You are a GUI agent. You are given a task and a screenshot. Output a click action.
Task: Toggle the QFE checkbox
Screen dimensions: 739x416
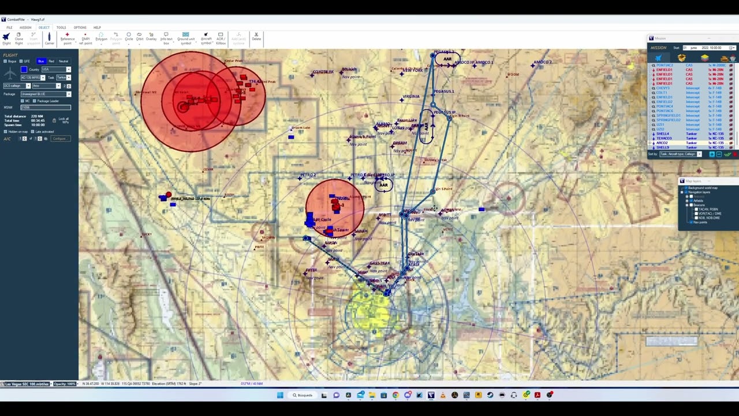(21, 61)
